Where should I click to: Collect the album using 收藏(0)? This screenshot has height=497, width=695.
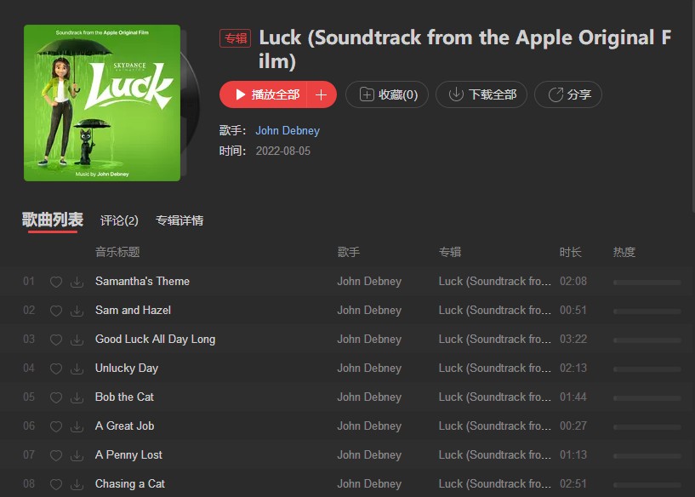(x=387, y=94)
